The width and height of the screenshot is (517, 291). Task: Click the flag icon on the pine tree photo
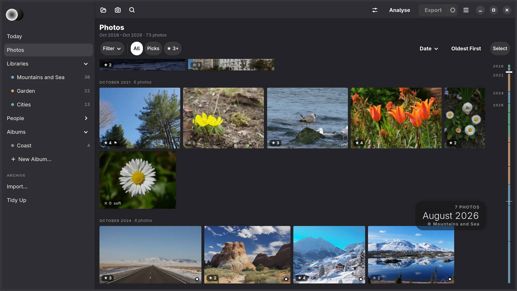pos(116,143)
